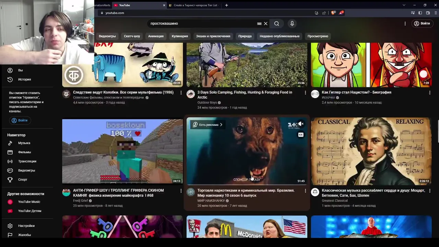
Task: Open more options for Следствие ведут Колобки video
Action: tap(181, 93)
